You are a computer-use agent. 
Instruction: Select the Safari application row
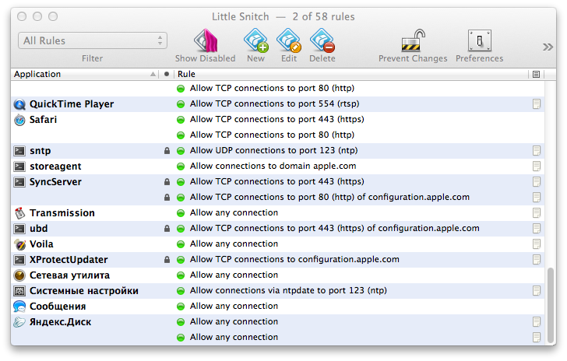[44, 120]
